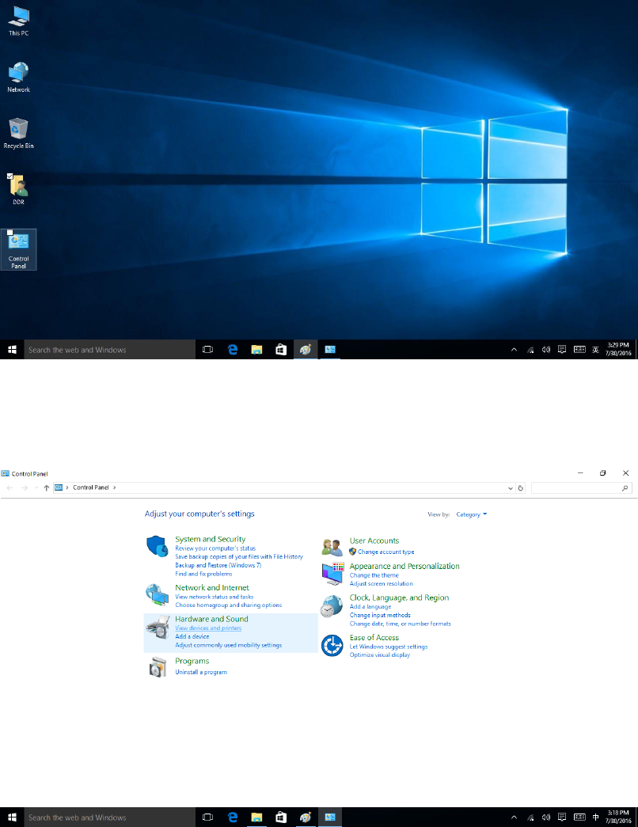Open touch keyboard icon on the 3:18 PM taskbar
Screen dimensions: 638x827
point(579,817)
